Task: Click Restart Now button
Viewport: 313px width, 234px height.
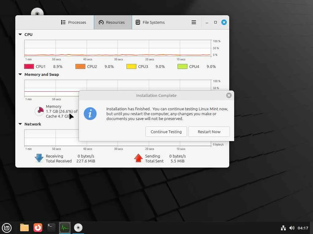Action: click(209, 132)
